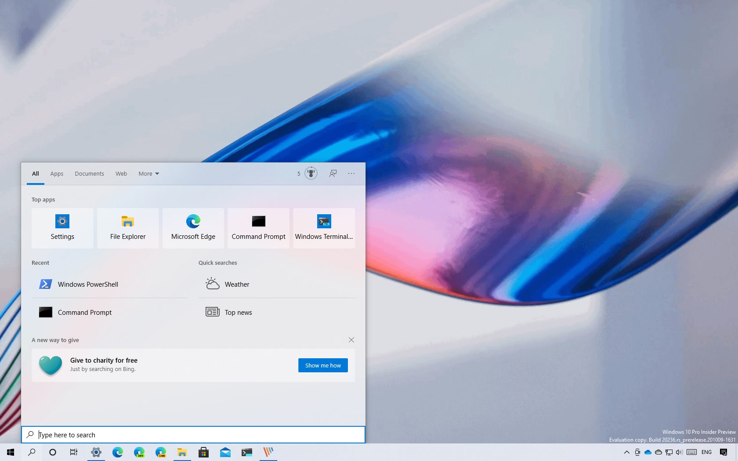This screenshot has width=738, height=461.
Task: Open Microsoft Edge in the taskbar
Action: (118, 452)
